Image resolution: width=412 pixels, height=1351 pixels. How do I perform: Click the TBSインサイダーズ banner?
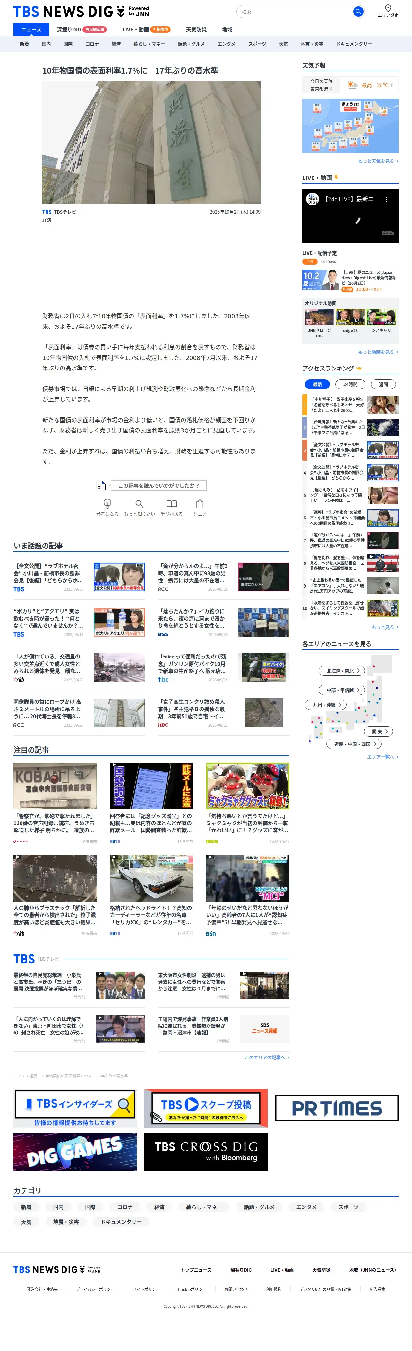pyautogui.click(x=75, y=1108)
